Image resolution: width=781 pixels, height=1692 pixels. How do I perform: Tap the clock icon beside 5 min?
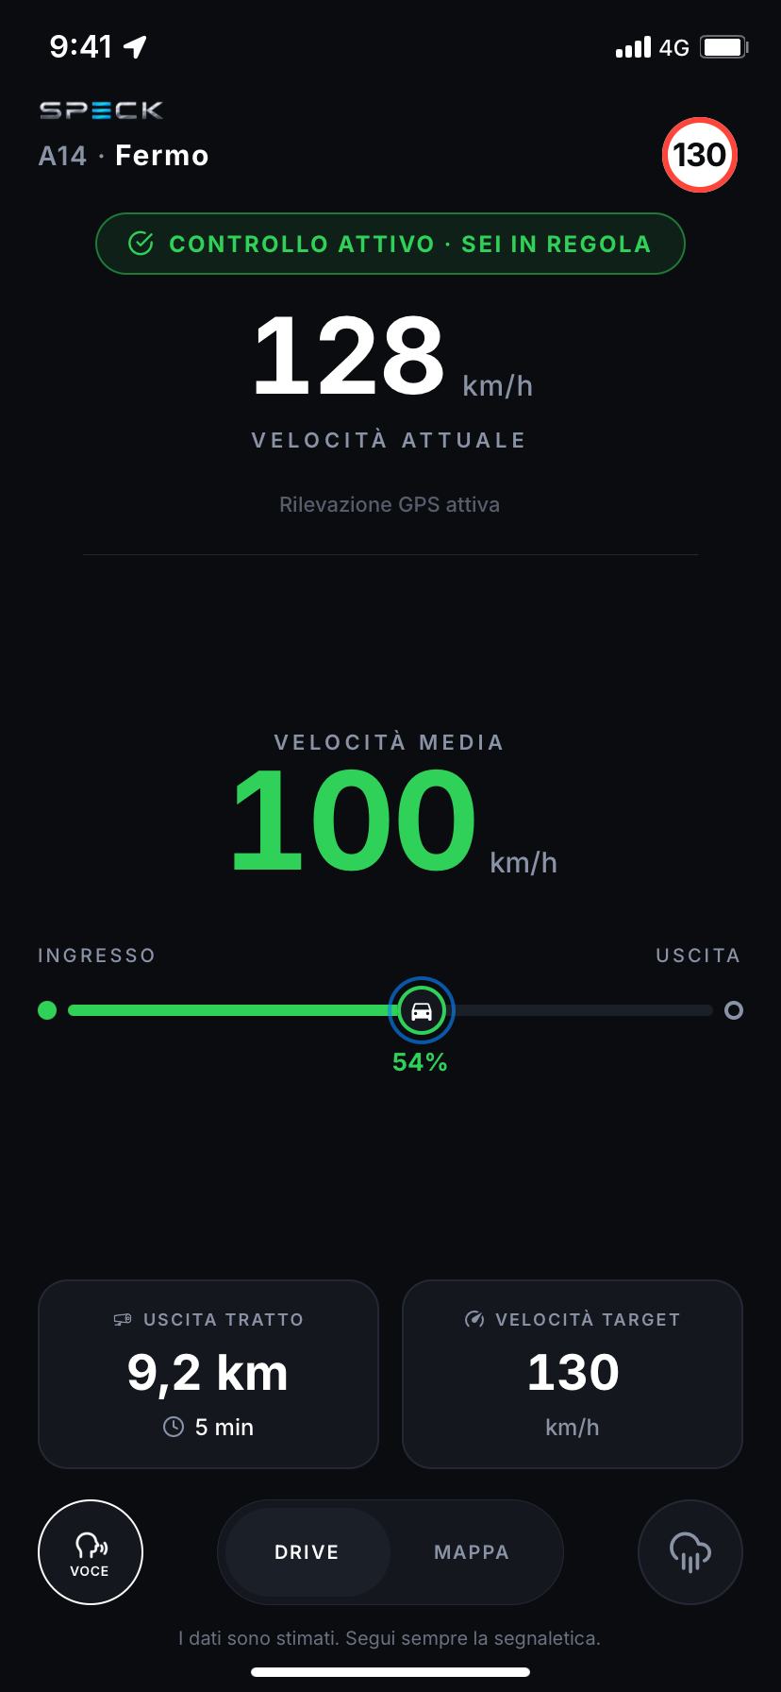point(174,1427)
